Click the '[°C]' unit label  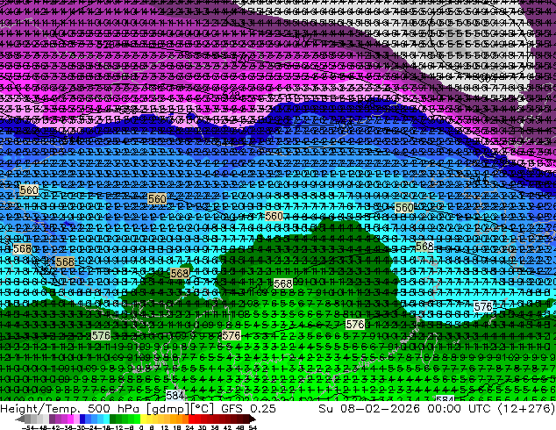(202, 408)
